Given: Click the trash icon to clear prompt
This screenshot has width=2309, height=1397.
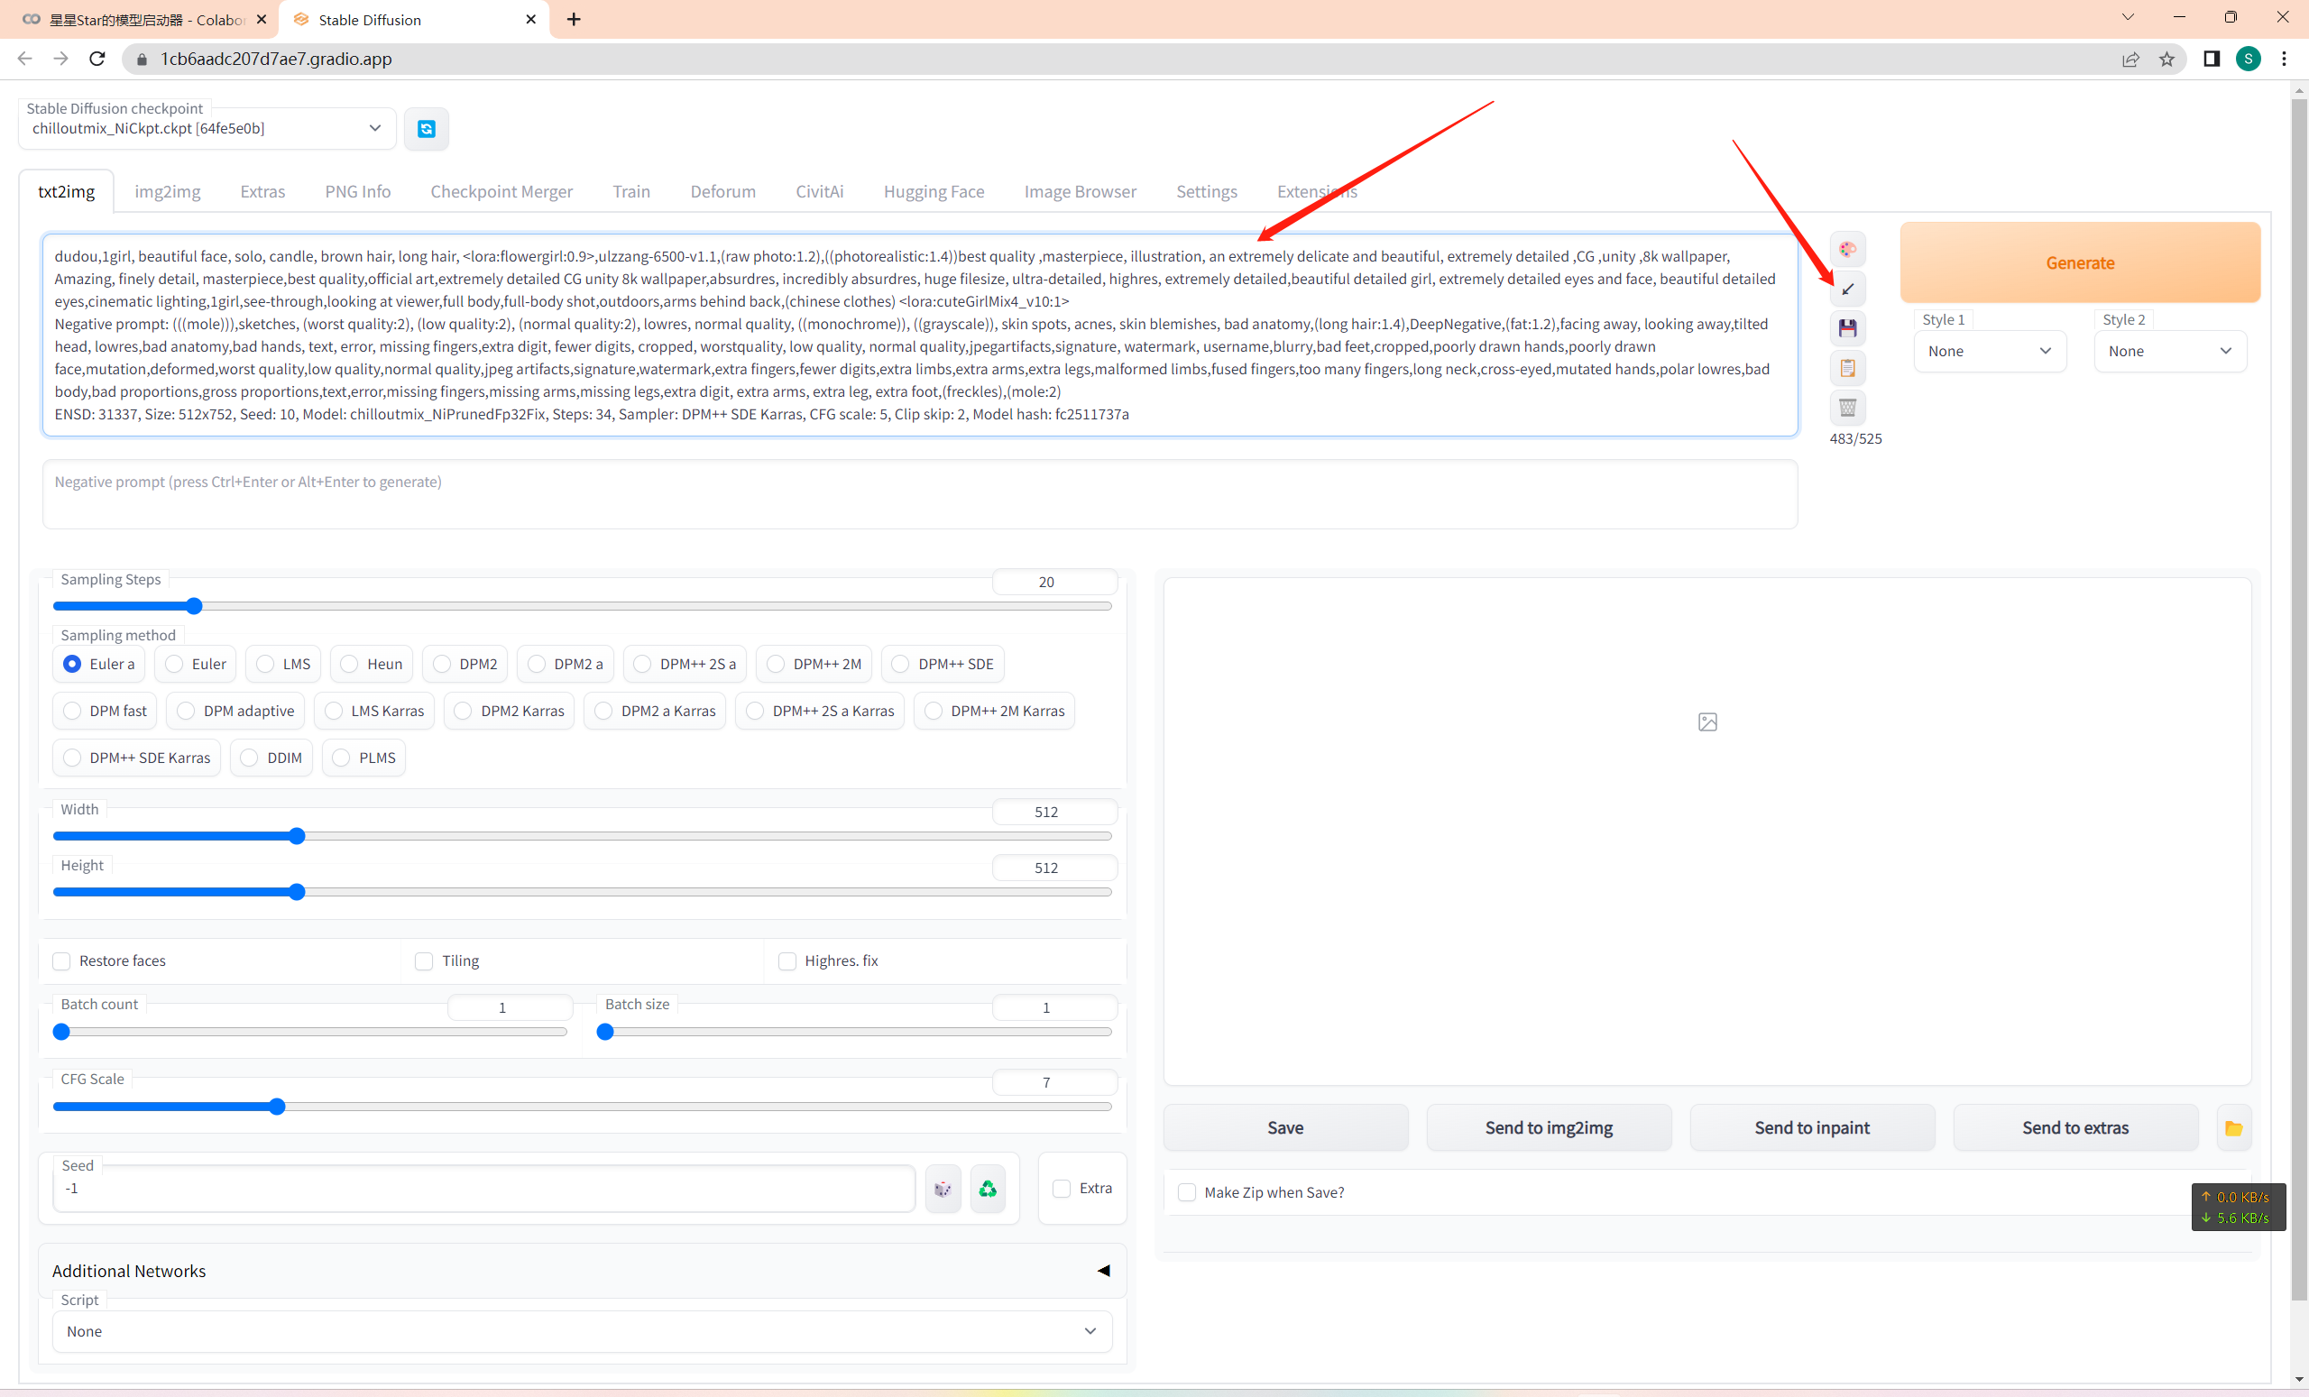Looking at the screenshot, I should [1847, 408].
